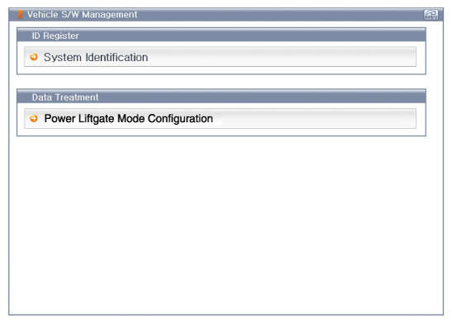Viewport: 452px width, 323px height.
Task: Click the icon in the title bar's right corner
Action: [x=431, y=14]
